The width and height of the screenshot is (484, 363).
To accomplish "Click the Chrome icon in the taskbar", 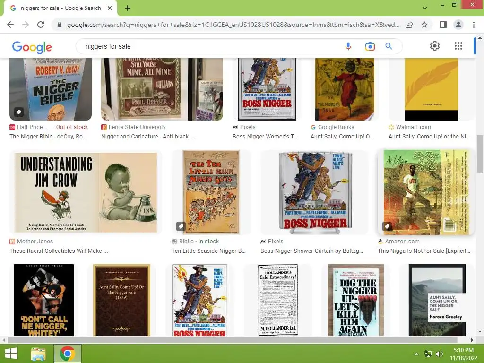I will pos(68,354).
